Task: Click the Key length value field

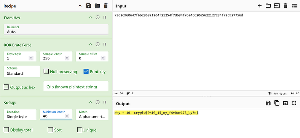Action: tap(17, 58)
